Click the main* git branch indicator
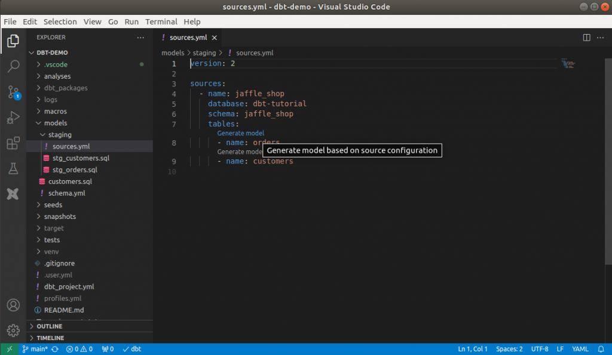Screen dimensions: 612x355 coord(35,349)
